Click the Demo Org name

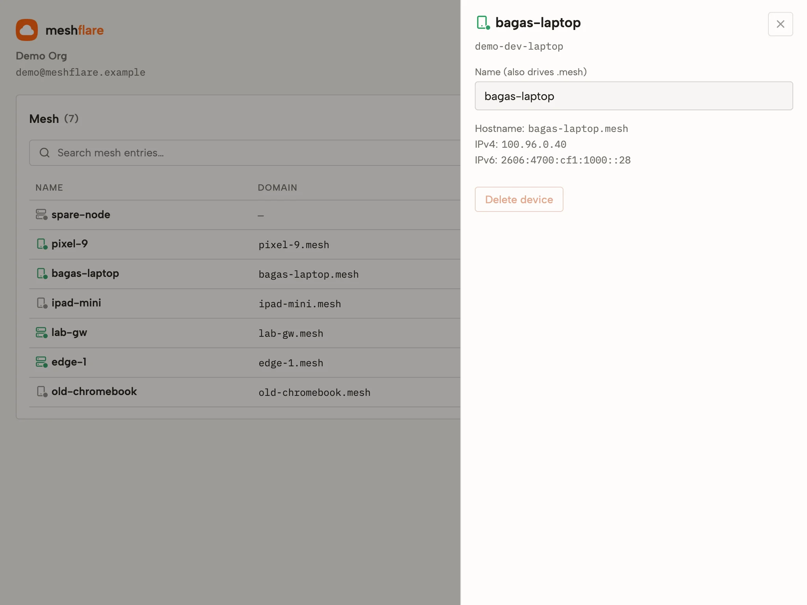click(x=41, y=56)
